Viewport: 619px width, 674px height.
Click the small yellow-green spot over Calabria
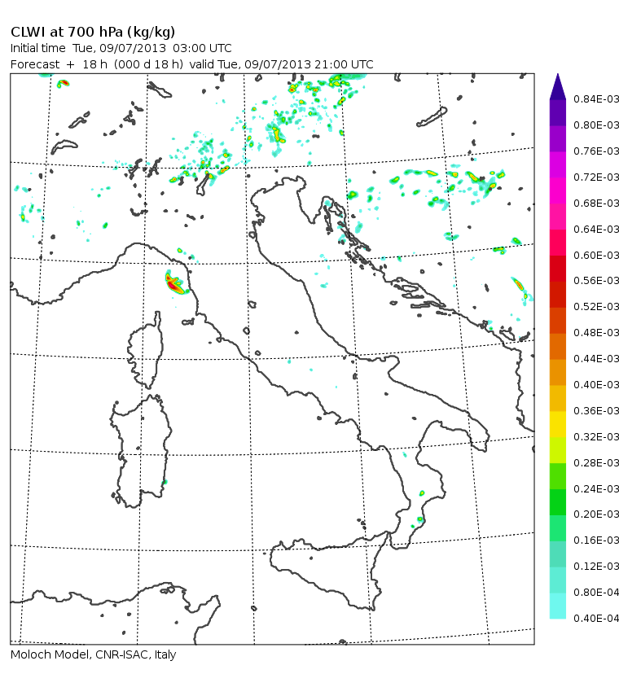(x=422, y=493)
